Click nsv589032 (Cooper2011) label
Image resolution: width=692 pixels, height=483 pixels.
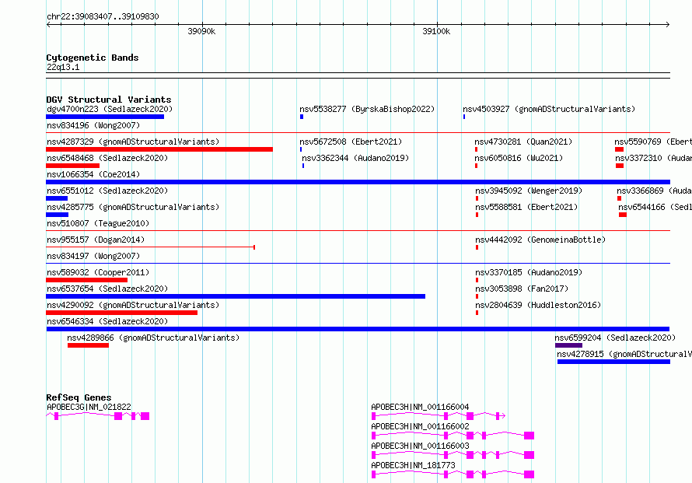point(98,272)
